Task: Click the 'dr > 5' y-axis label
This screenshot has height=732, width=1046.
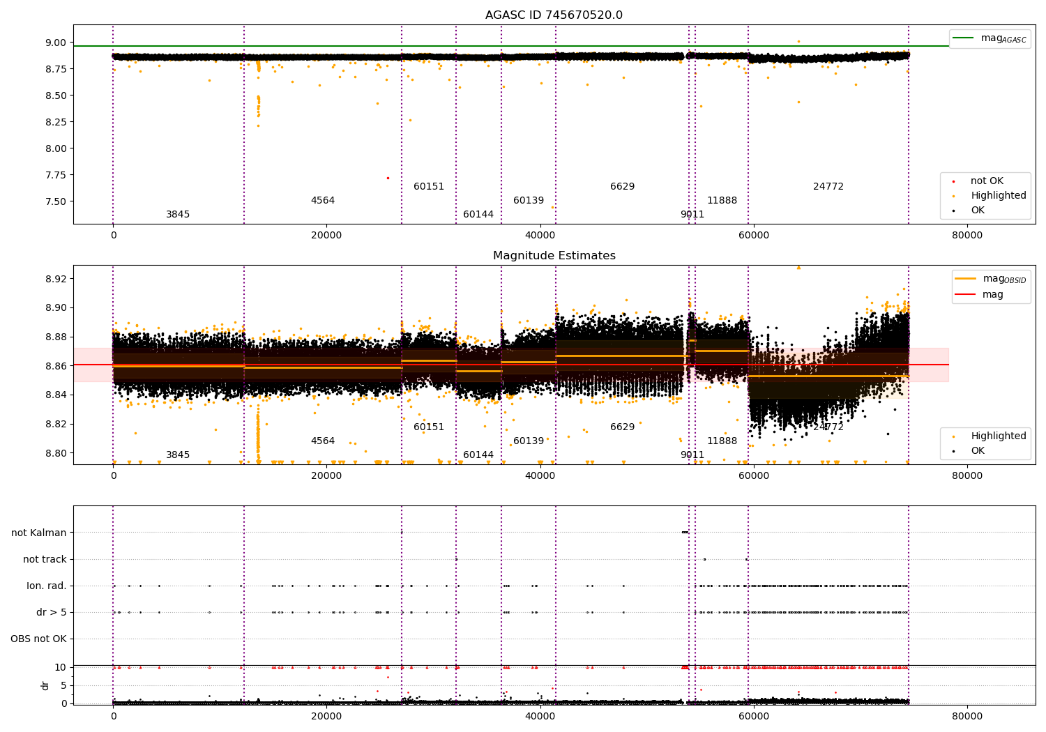Action: pos(52,613)
